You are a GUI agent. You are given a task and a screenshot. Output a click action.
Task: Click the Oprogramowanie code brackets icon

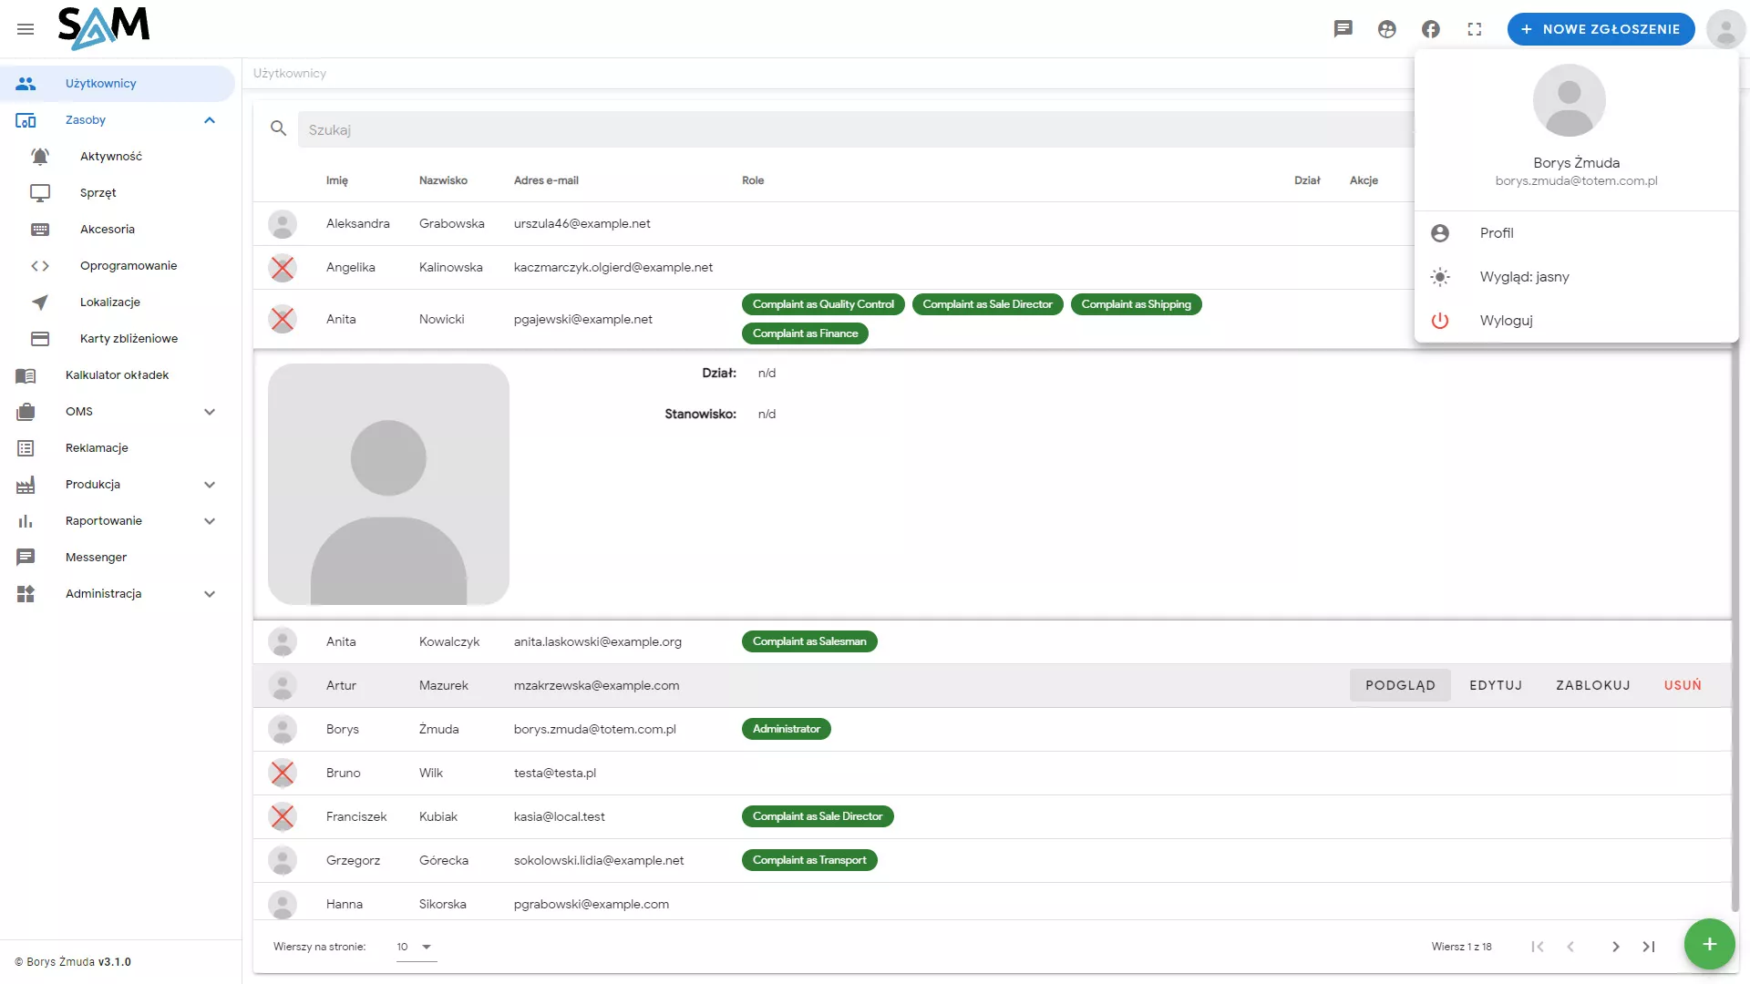pyautogui.click(x=40, y=266)
